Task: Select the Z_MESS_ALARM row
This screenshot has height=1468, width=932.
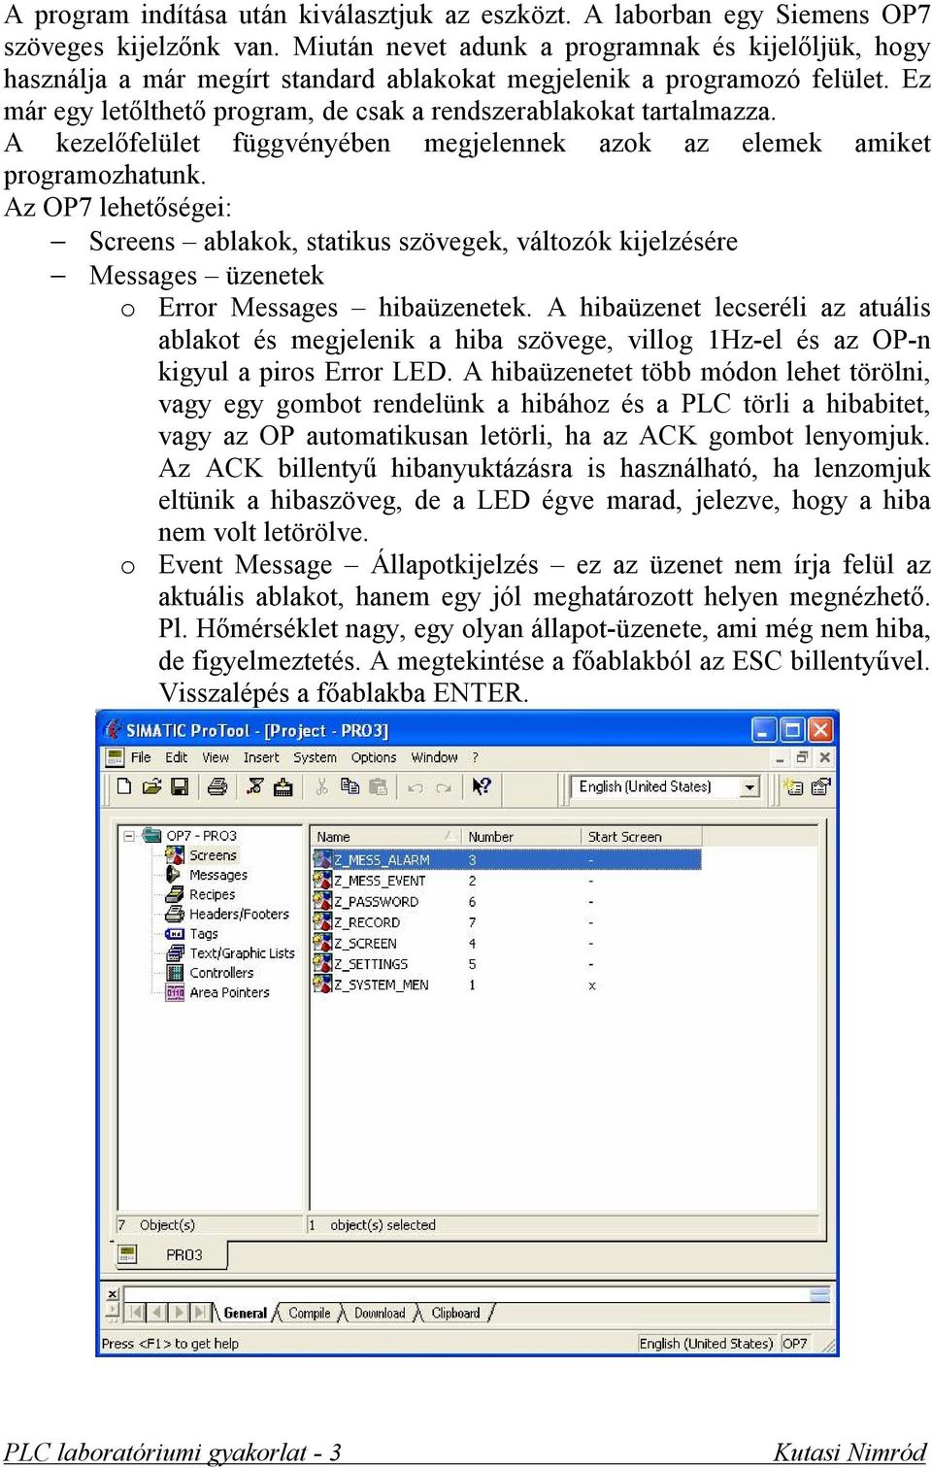Action: (x=506, y=859)
